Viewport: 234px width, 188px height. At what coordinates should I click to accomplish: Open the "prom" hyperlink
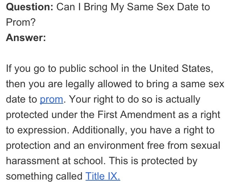tap(51, 99)
